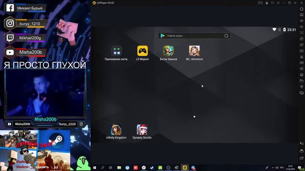305x171 pixels.
Task: Open the shared folder icon in sidebar
Action: 302,81
